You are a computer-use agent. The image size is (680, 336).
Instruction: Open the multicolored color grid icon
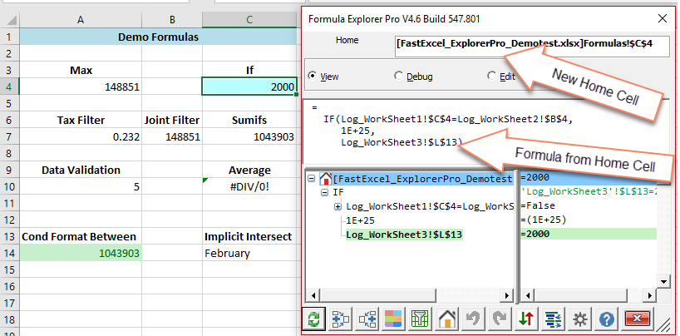394,319
